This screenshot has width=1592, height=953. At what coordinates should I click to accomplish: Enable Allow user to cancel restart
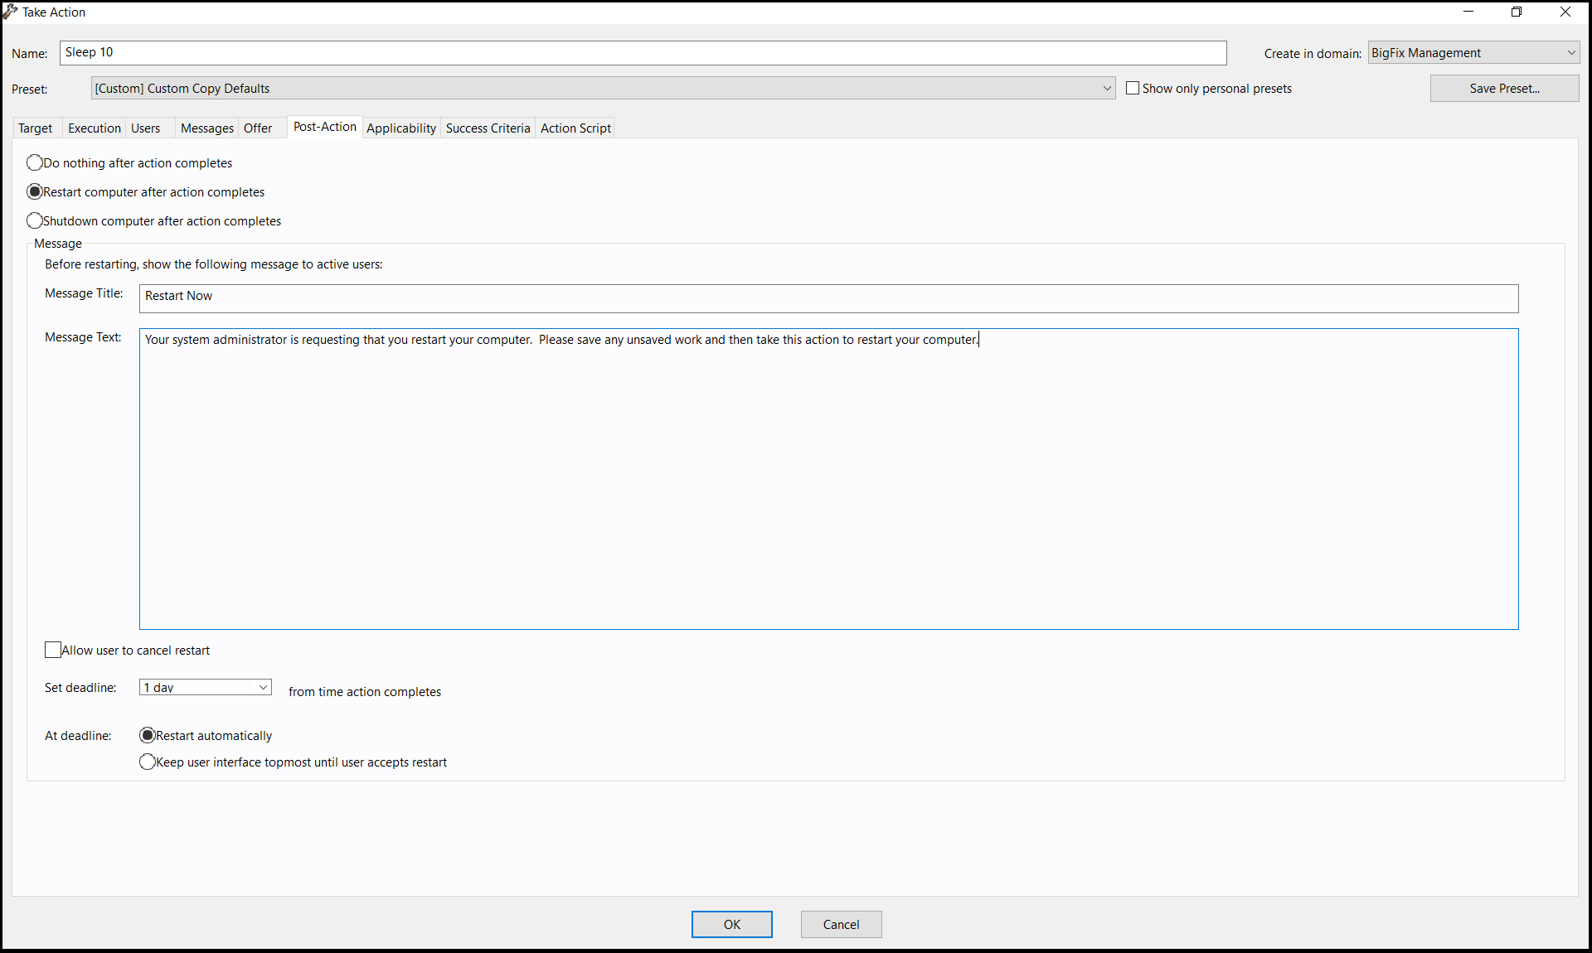coord(53,650)
